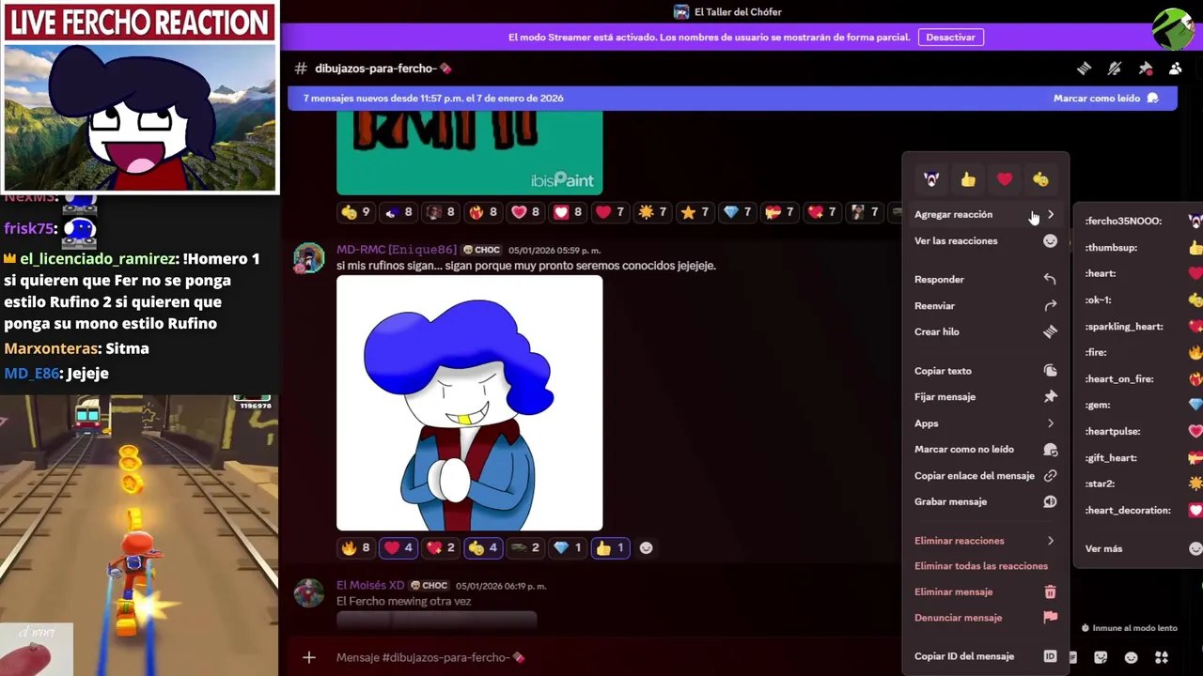Select Ver las reacciones

click(x=985, y=241)
